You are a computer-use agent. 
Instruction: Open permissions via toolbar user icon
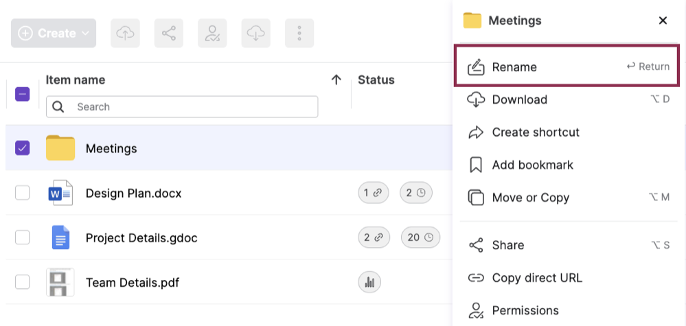pos(212,33)
